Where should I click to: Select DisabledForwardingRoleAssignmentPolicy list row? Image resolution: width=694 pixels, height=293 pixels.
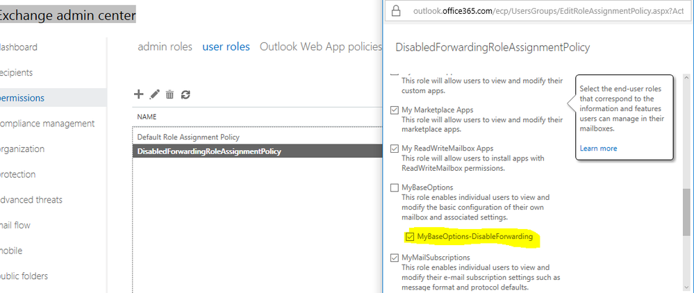coord(257,151)
